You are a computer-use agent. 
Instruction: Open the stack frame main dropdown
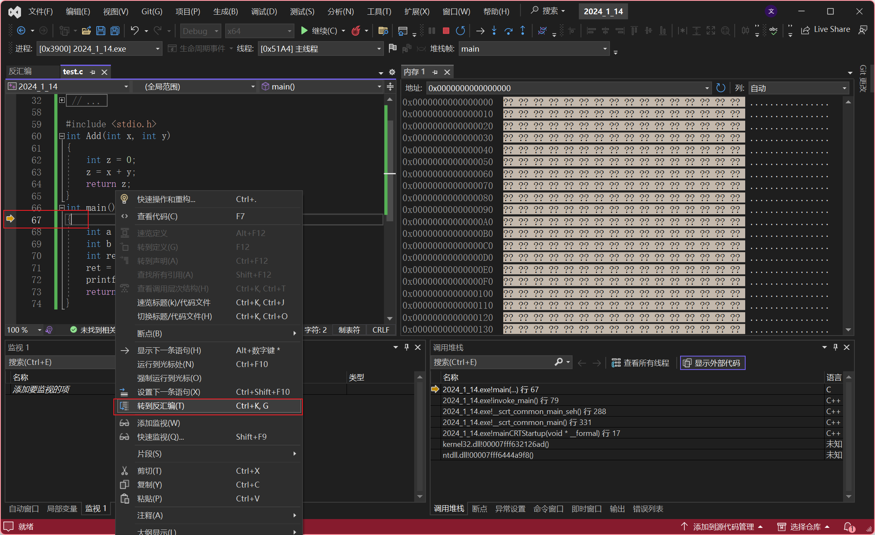tap(534, 49)
